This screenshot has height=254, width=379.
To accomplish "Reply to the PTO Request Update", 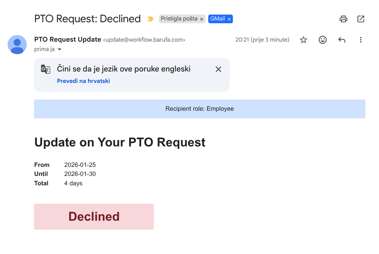I will 342,40.
